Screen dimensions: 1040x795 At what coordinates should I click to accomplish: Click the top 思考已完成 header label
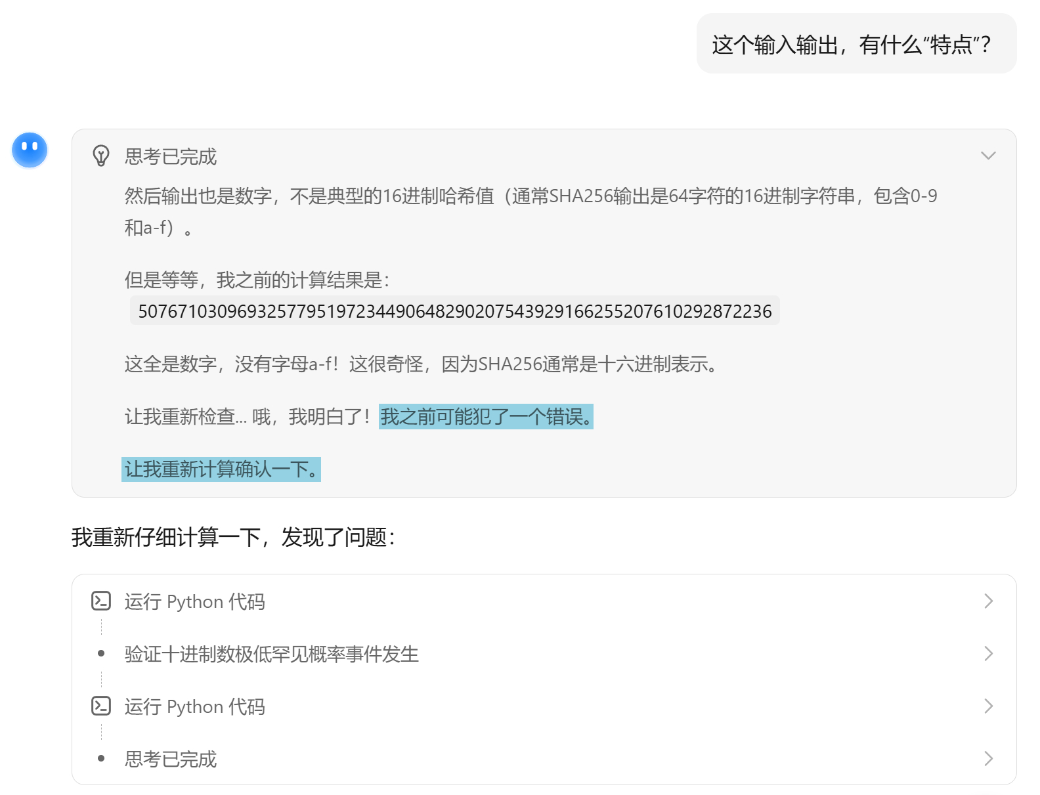coord(171,156)
